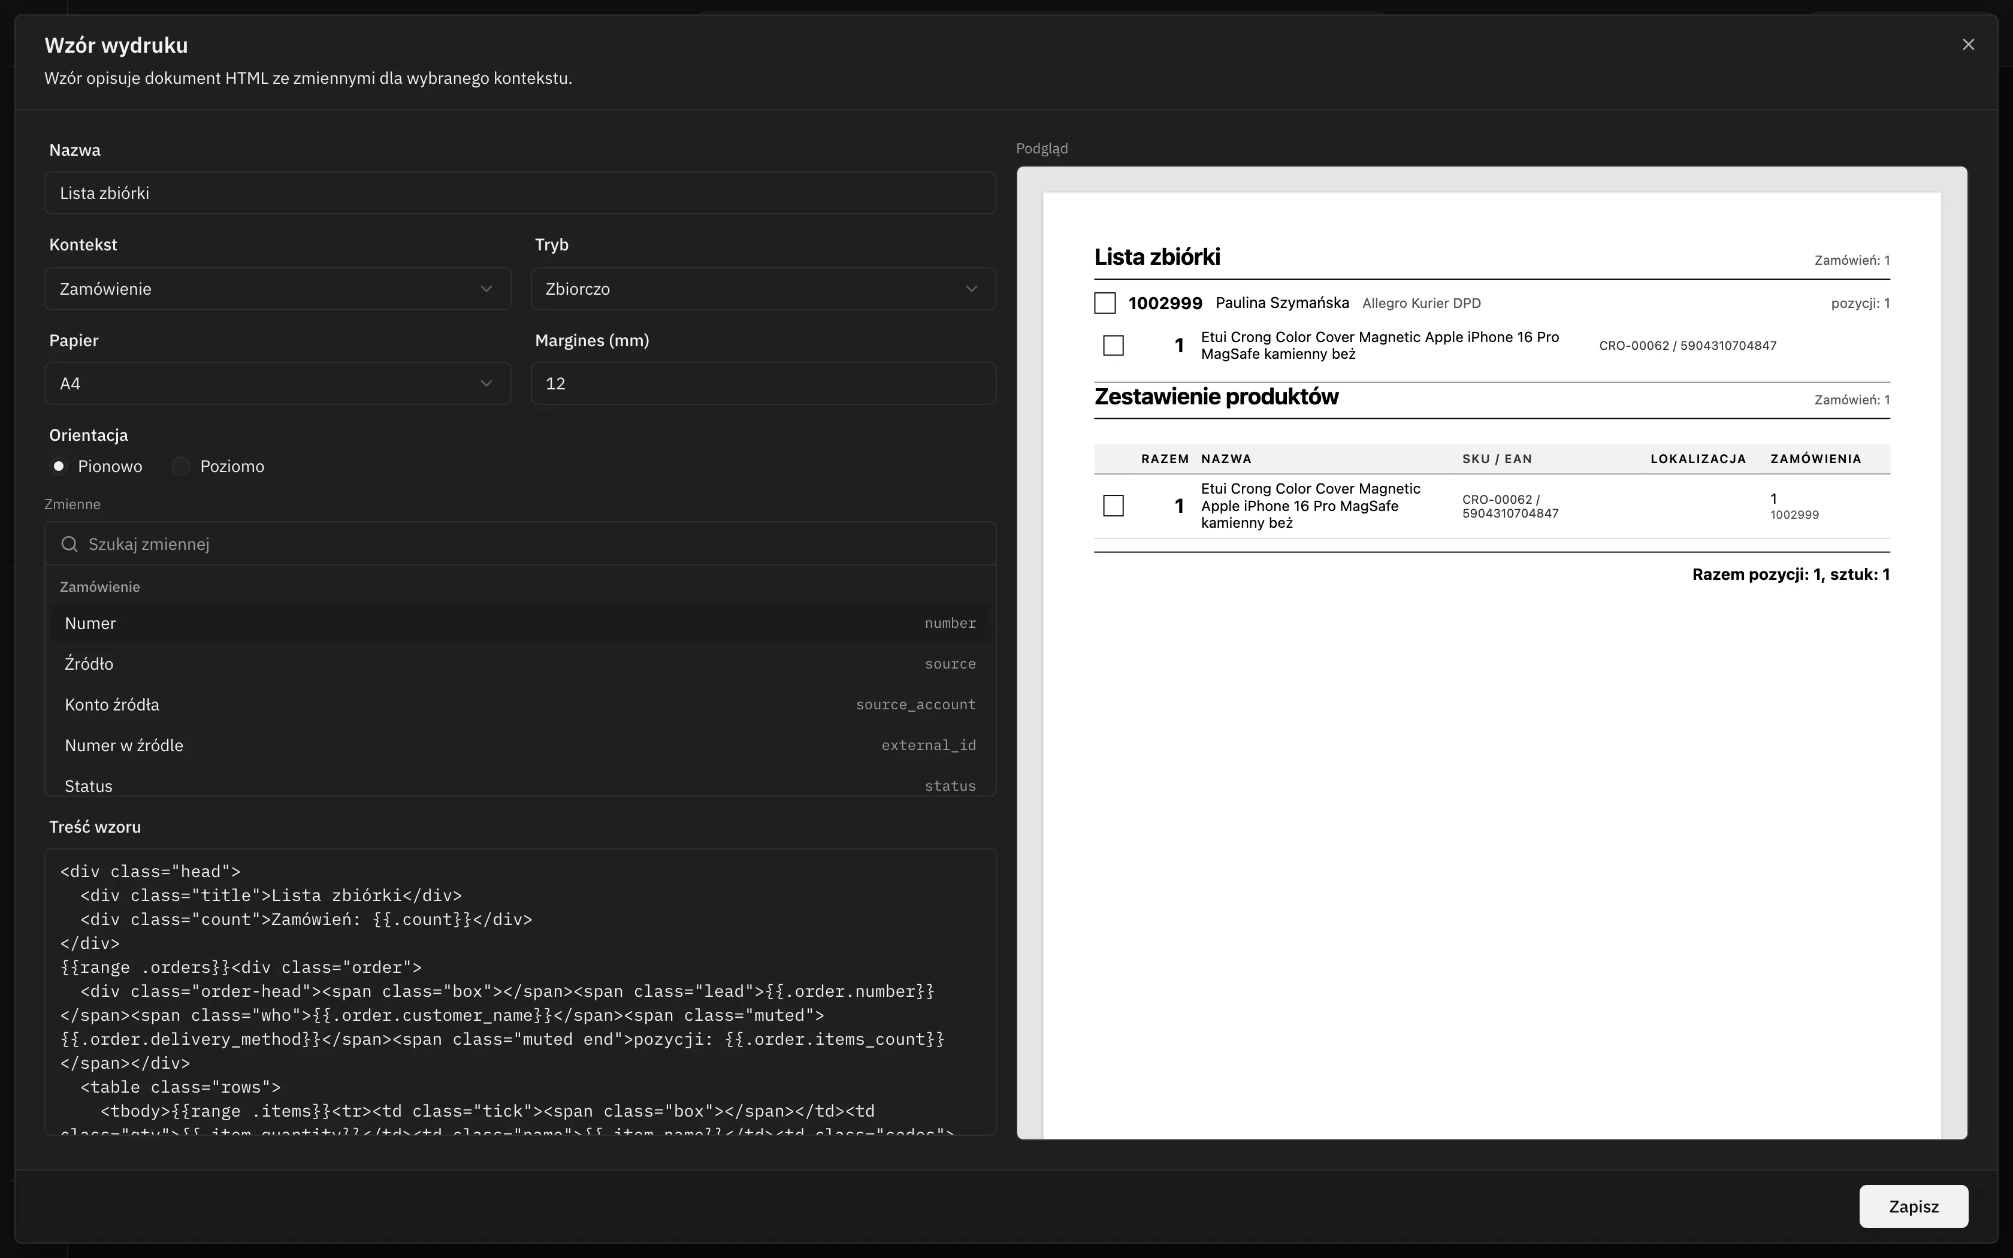Image resolution: width=2013 pixels, height=1258 pixels.
Task: Save the template with Zapisz
Action: (1913, 1206)
